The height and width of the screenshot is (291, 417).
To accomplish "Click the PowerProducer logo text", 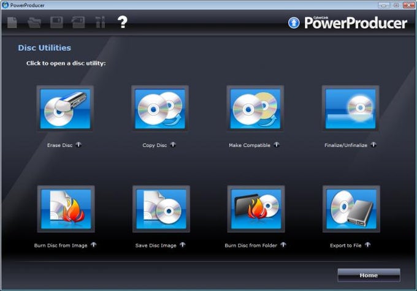I will (356, 23).
